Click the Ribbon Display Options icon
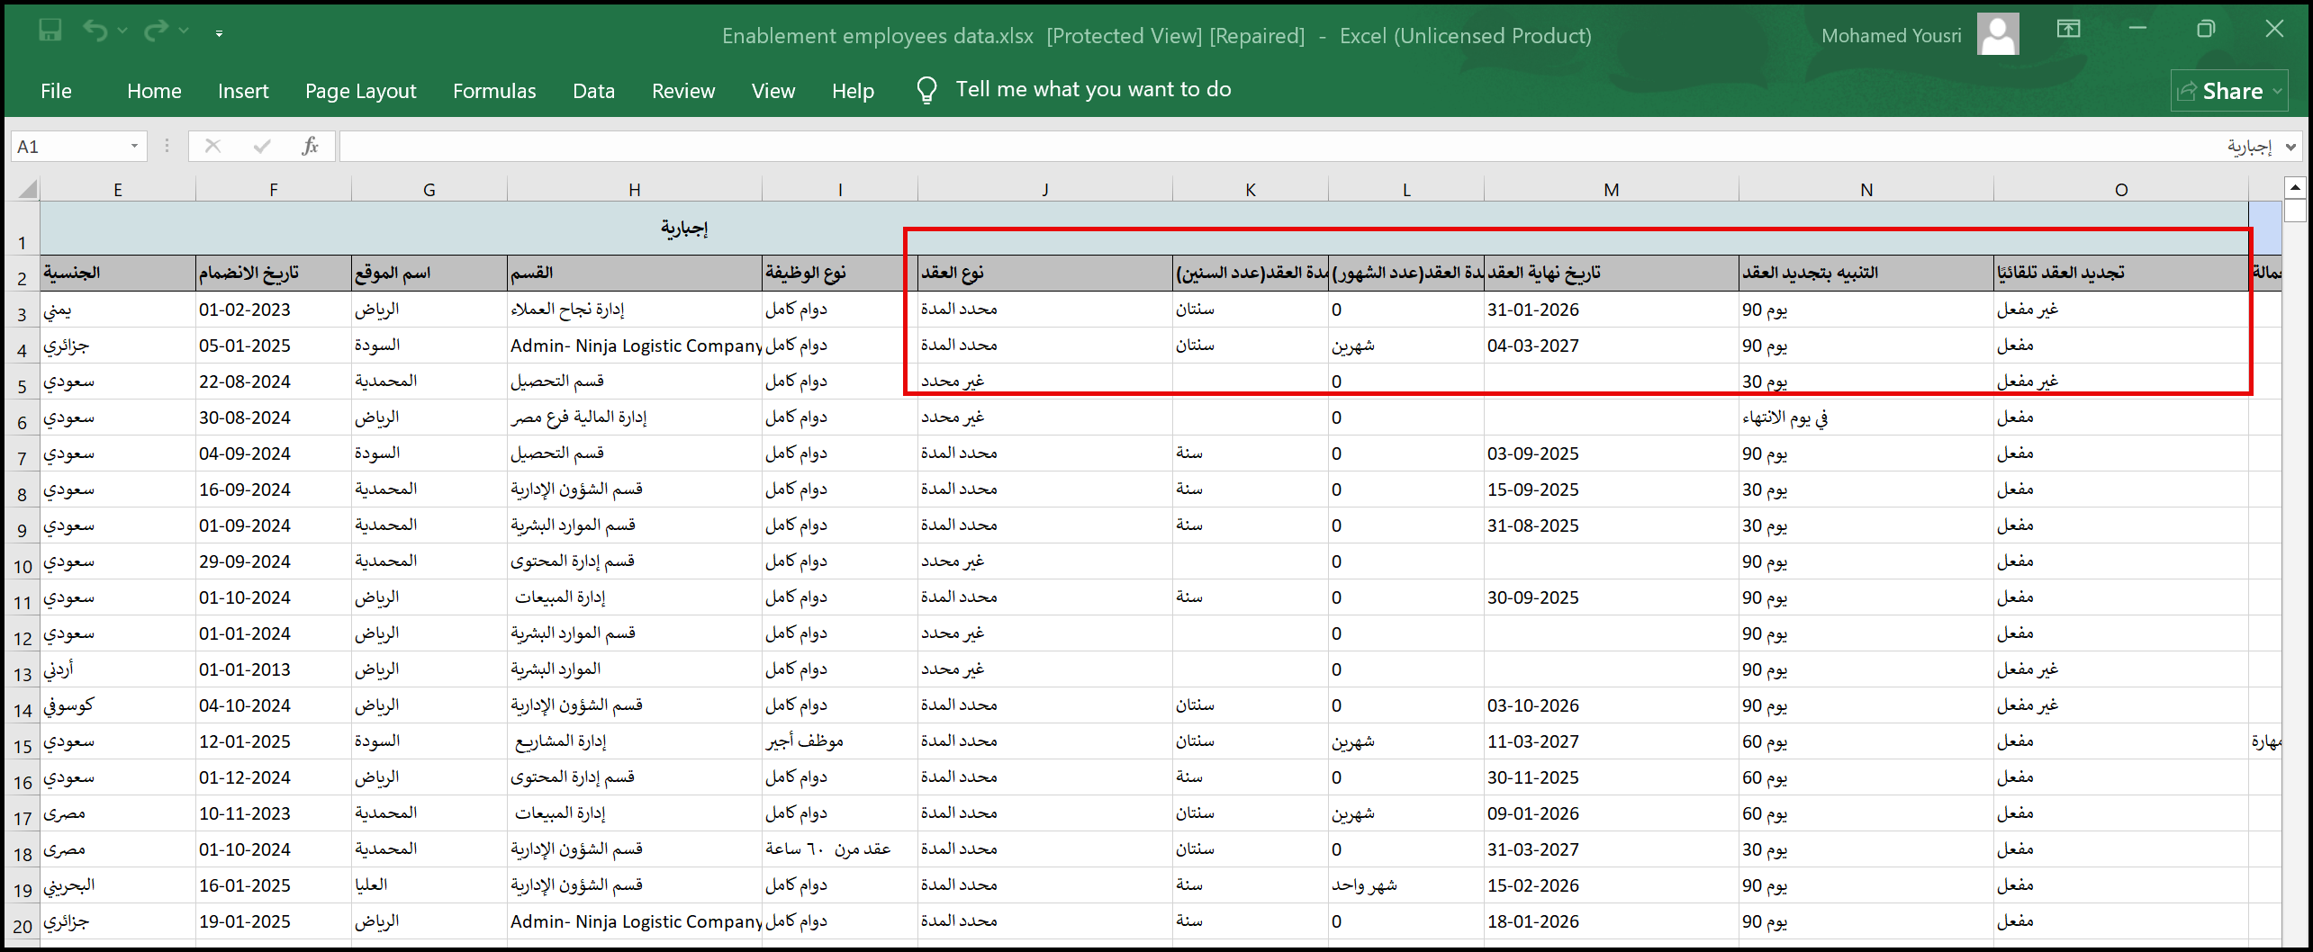The height and width of the screenshot is (952, 2313). (x=2069, y=30)
